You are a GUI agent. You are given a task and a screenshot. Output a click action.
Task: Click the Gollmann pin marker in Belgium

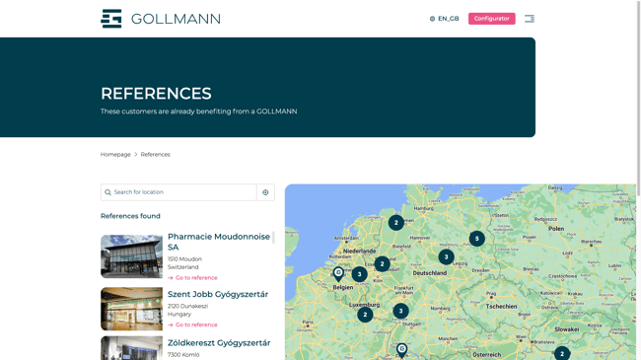click(x=338, y=274)
